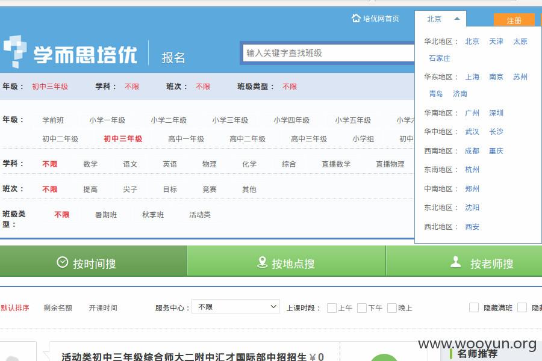Filter class level by 尖子

[130, 190]
